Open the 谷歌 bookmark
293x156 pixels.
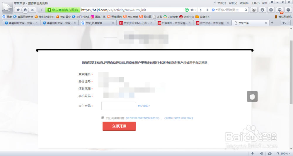tap(158, 17)
